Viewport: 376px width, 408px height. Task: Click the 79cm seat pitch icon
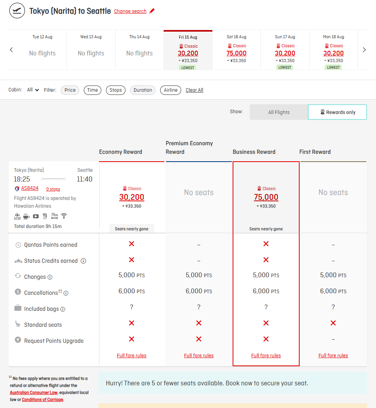tap(55, 216)
